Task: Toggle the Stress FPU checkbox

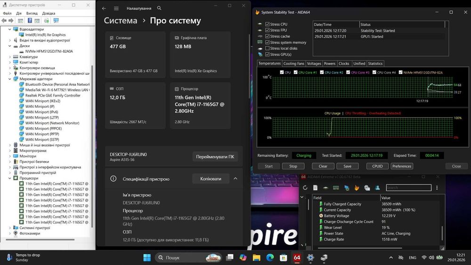Action: [268, 30]
